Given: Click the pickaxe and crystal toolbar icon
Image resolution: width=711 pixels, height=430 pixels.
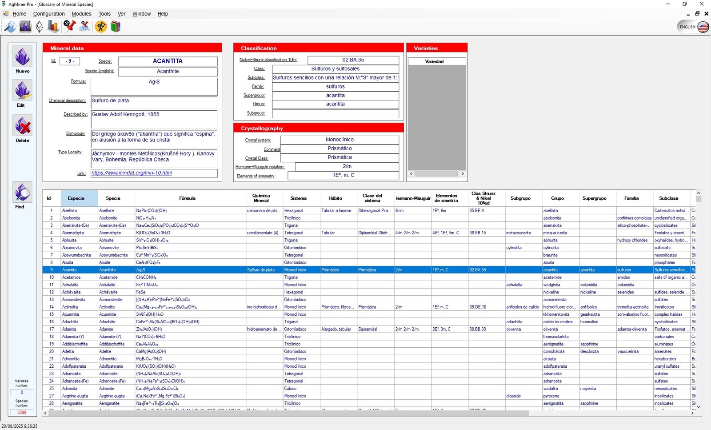Looking at the screenshot, I should pyautogui.click(x=10, y=27).
